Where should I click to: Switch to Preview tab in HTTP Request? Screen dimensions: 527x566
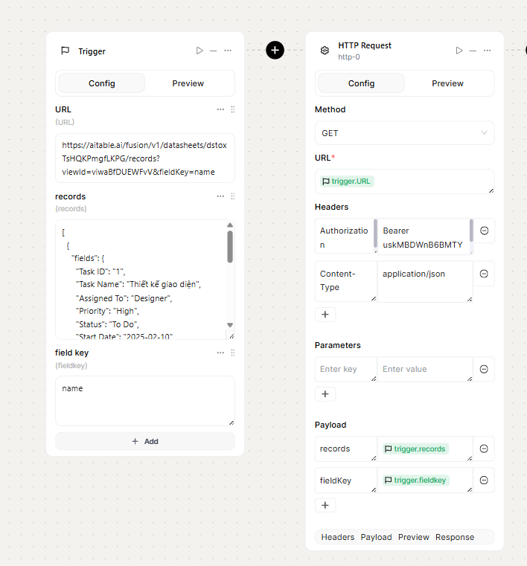[x=447, y=83]
